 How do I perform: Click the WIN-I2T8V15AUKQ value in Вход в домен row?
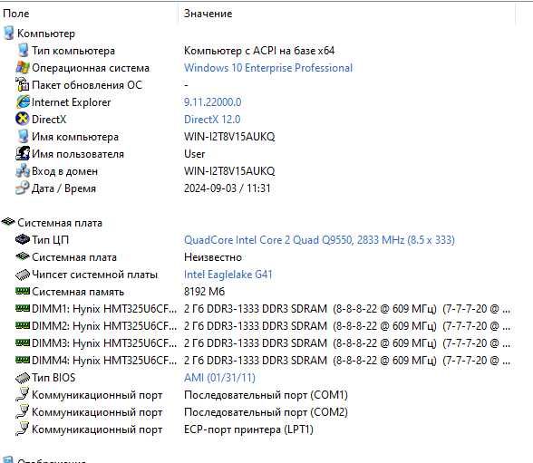coord(229,171)
